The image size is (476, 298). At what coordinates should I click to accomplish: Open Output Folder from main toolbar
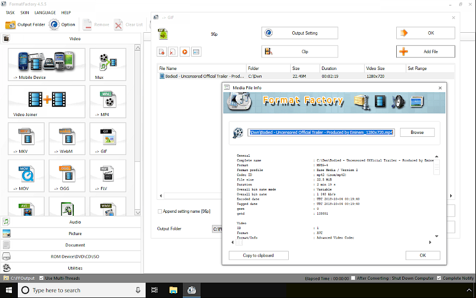25,25
